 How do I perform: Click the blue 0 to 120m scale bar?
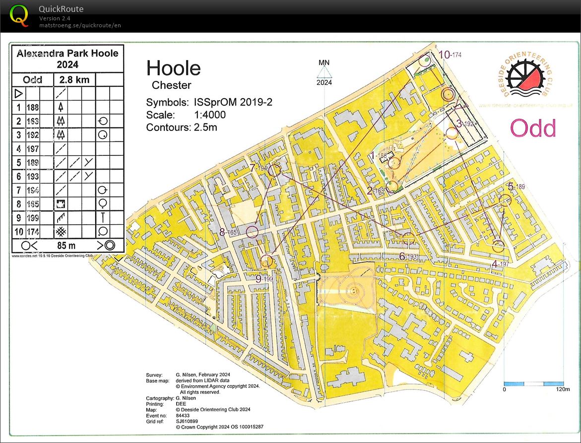point(533,384)
